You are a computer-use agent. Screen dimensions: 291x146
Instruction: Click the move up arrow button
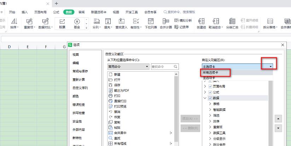(x=278, y=118)
